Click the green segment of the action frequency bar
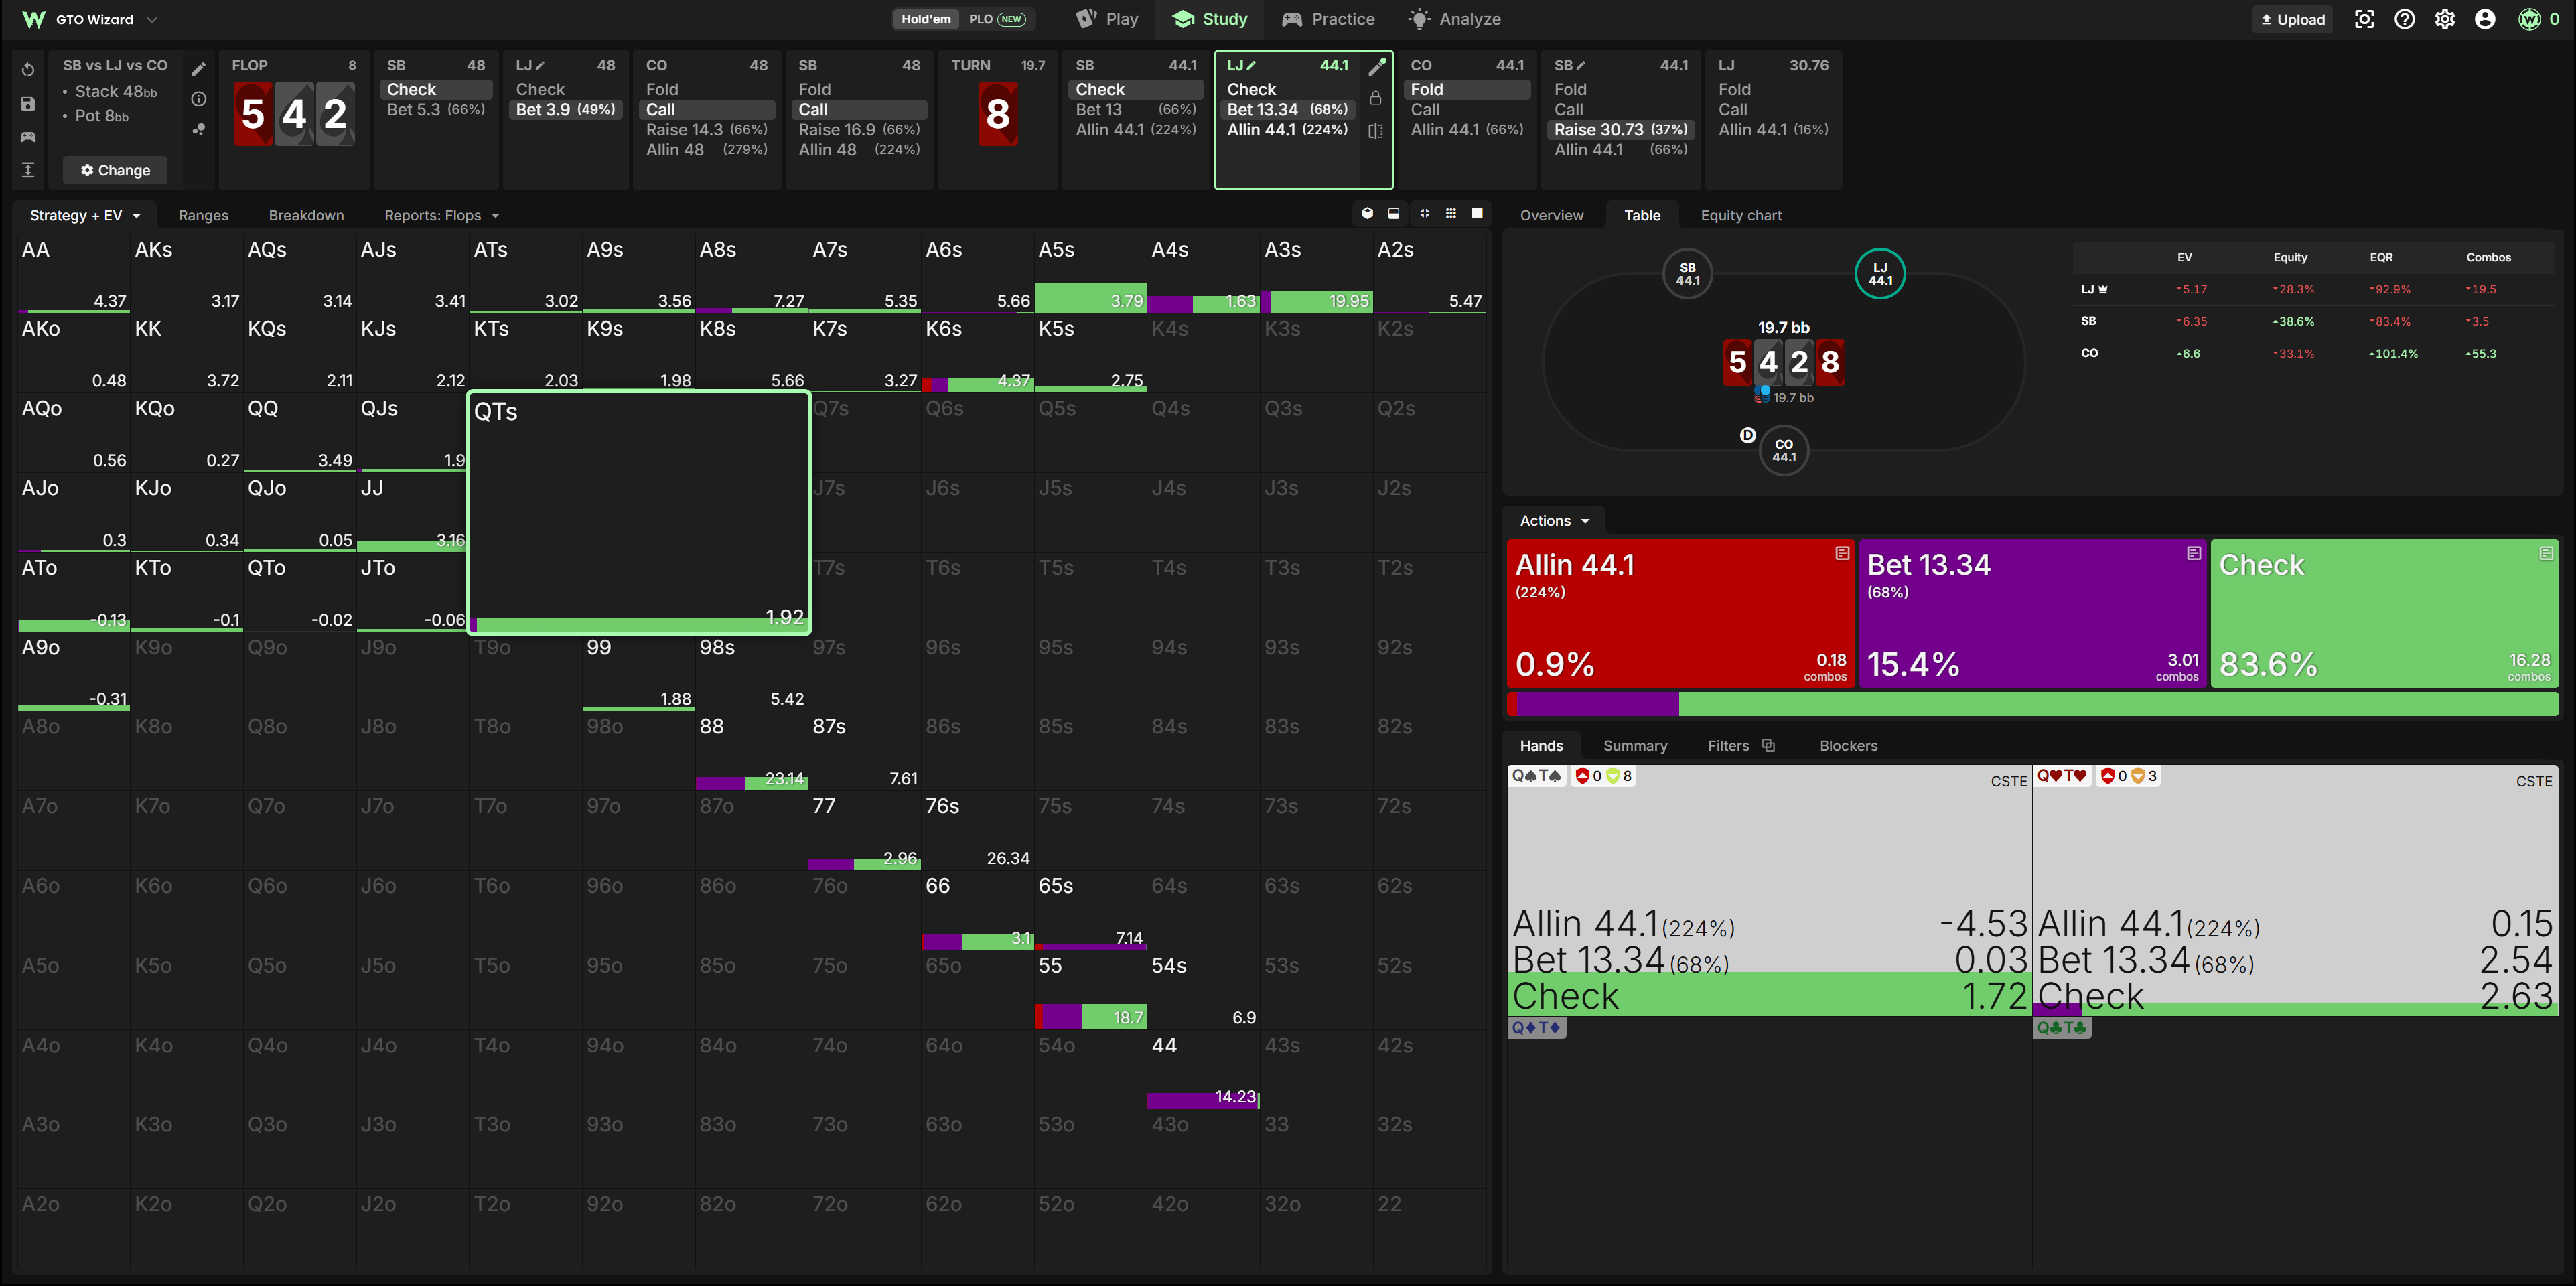Image resolution: width=2576 pixels, height=1286 pixels. point(2119,704)
